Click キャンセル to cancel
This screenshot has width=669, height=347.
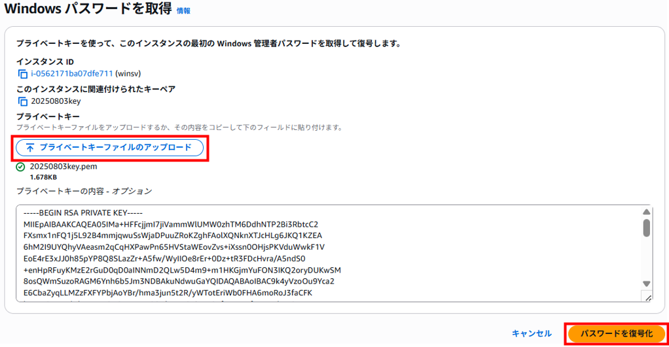[532, 333]
